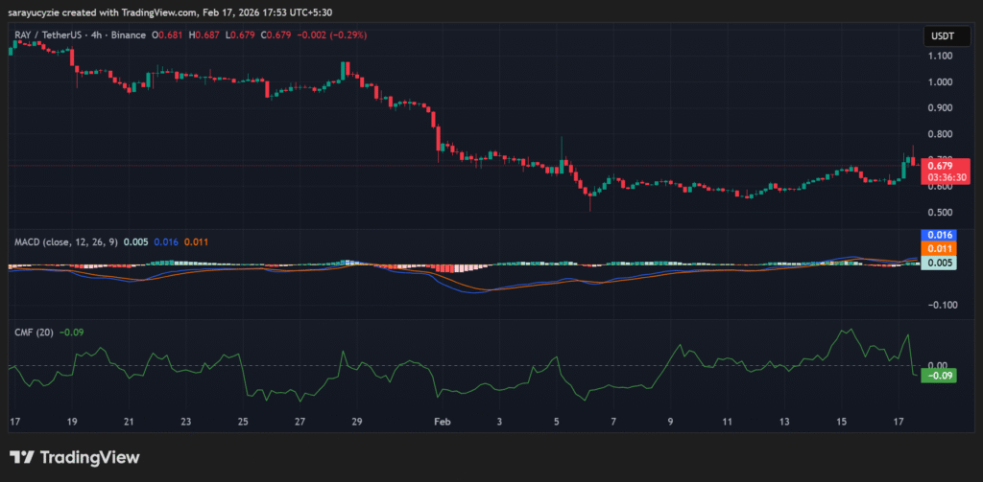Click the 1.100 price scale label

[940, 56]
